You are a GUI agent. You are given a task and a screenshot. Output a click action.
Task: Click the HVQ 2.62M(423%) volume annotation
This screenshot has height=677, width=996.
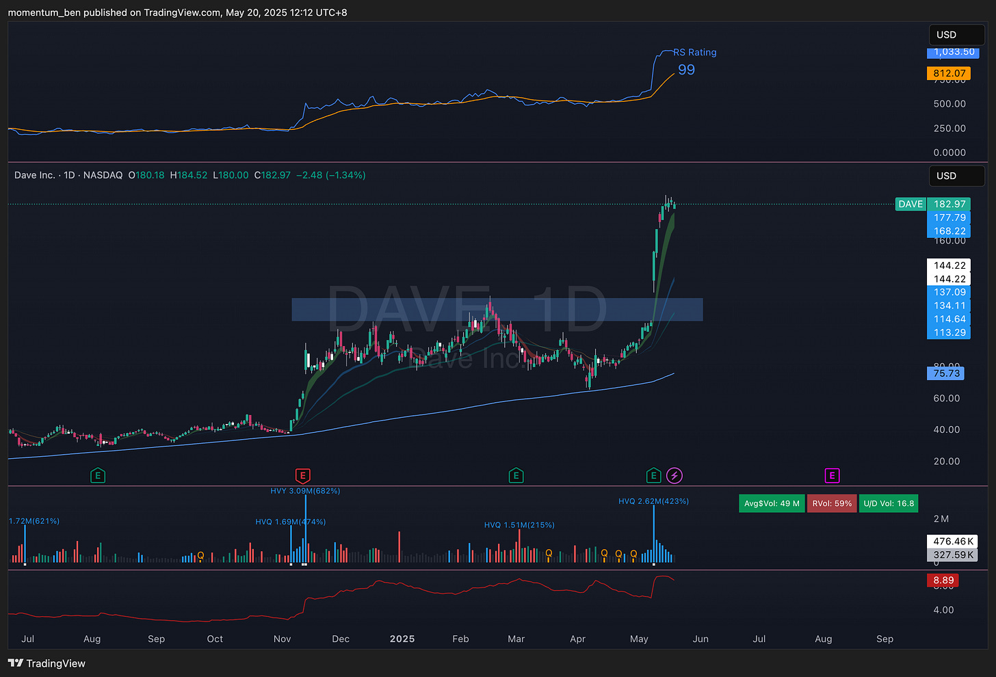[x=653, y=501]
